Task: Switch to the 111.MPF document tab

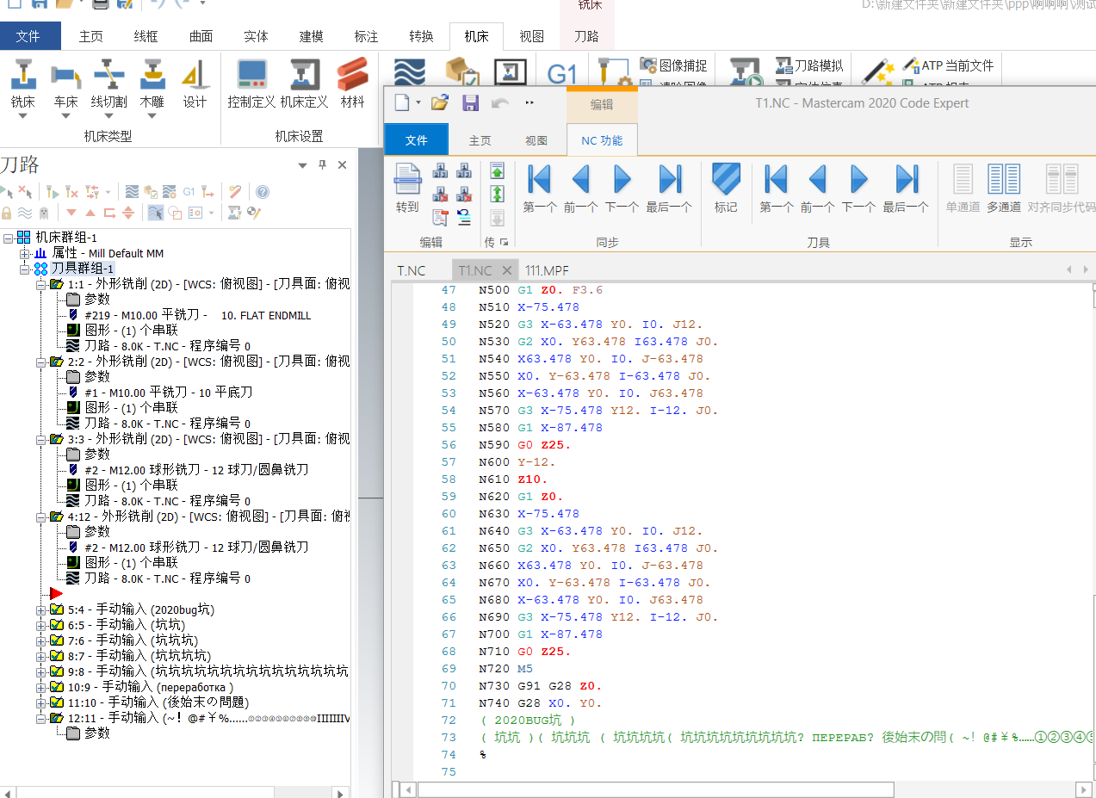Action: click(x=548, y=270)
